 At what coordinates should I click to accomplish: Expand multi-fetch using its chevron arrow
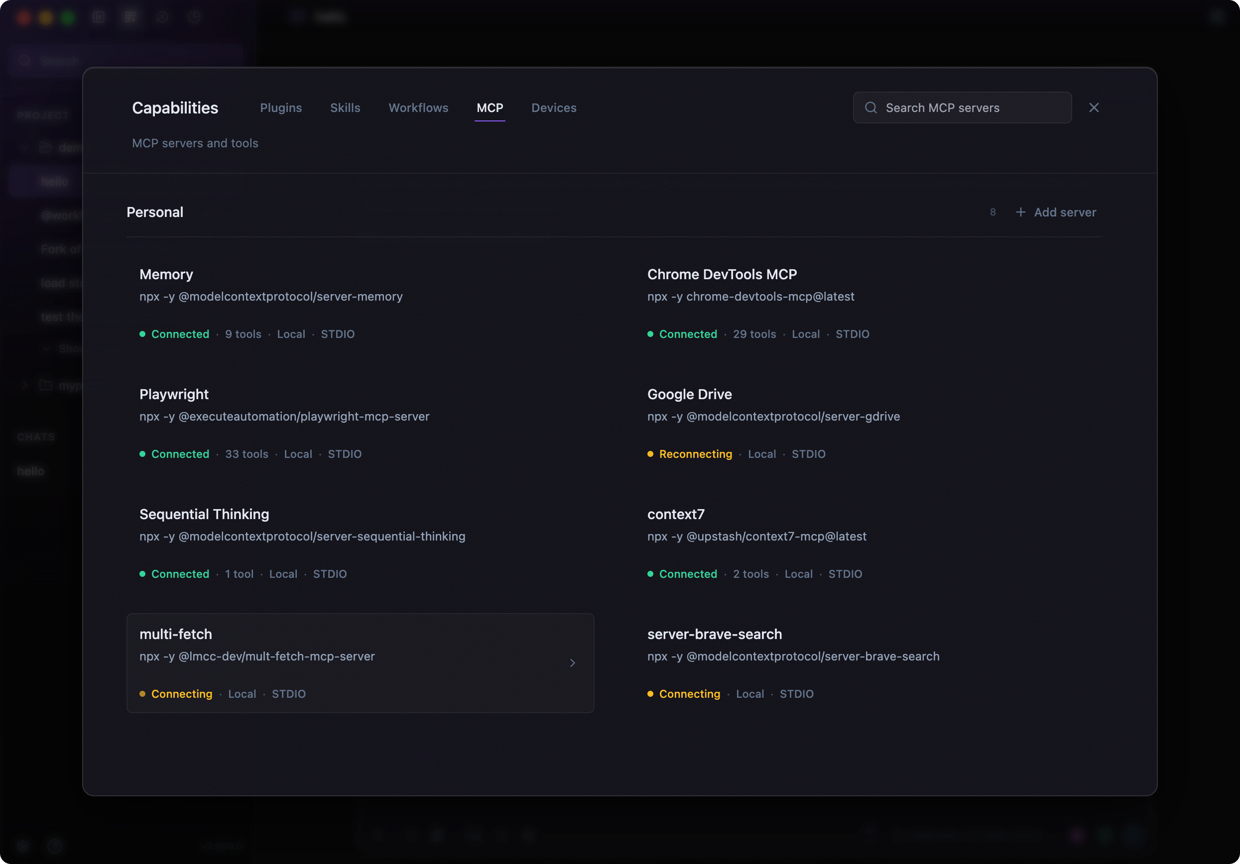[x=573, y=663]
